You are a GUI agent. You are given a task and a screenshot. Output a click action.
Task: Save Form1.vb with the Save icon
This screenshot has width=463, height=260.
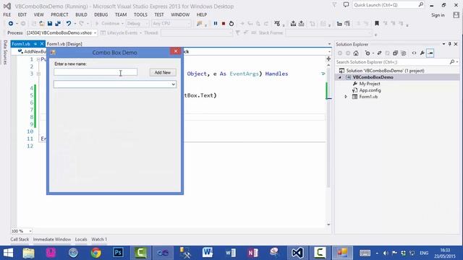pyautogui.click(x=50, y=24)
